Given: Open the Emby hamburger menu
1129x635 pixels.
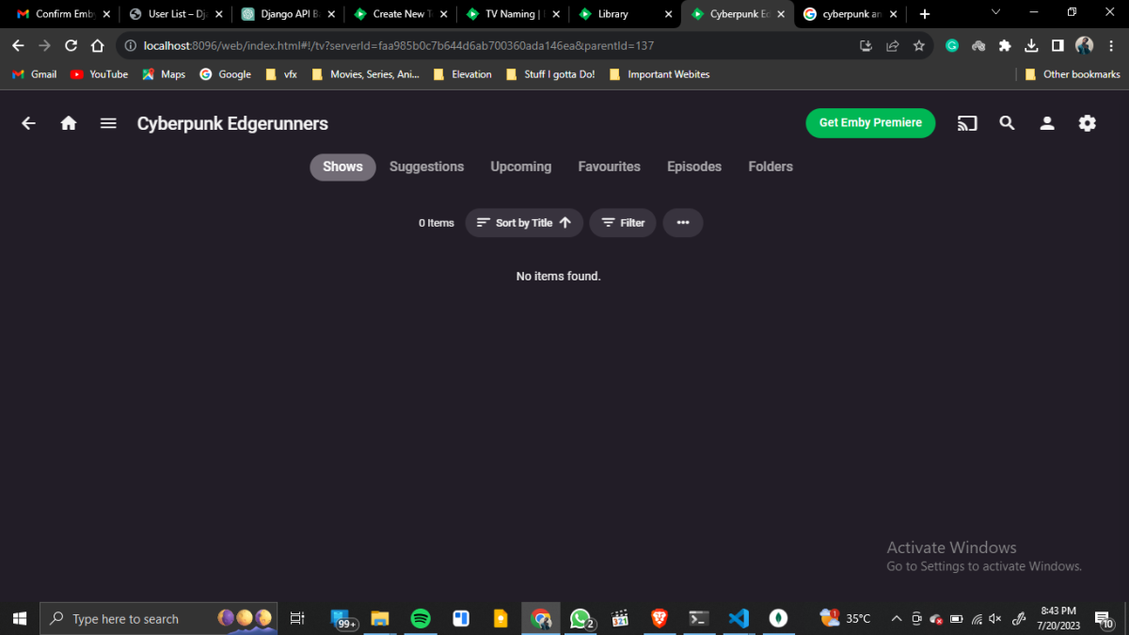Looking at the screenshot, I should pyautogui.click(x=108, y=123).
